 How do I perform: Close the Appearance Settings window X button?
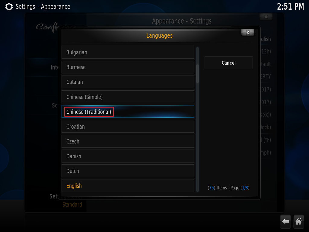(266, 17)
